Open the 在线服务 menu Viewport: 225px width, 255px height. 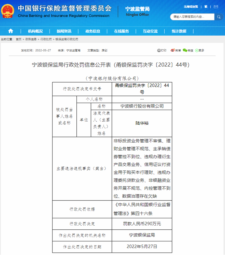tap(122, 31)
